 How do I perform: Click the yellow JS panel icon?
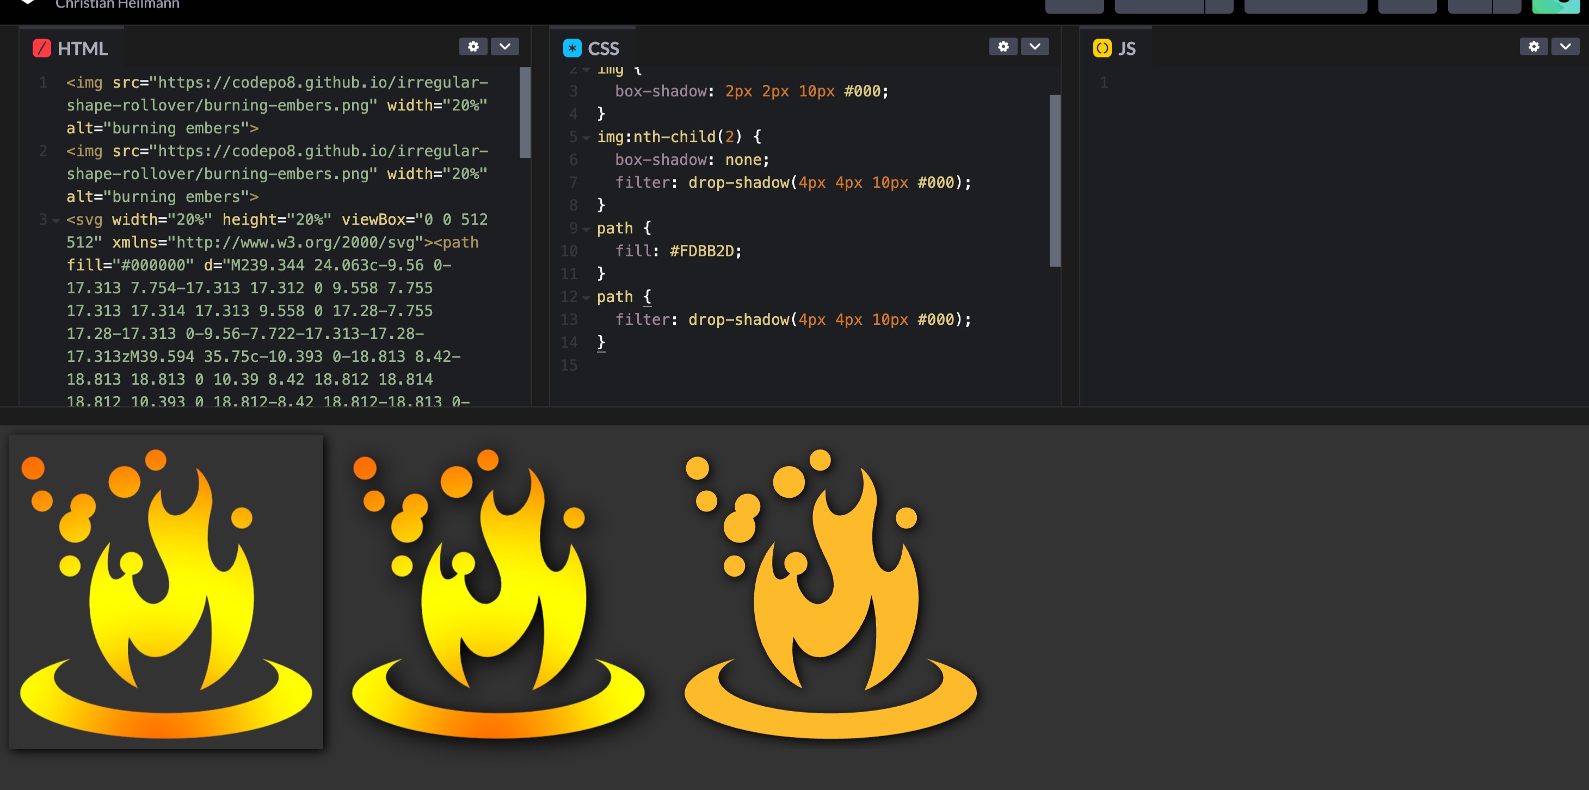[1102, 48]
